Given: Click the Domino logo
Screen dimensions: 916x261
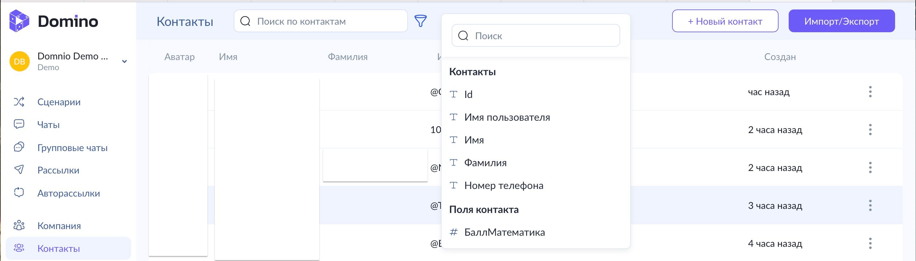Looking at the screenshot, I should pyautogui.click(x=53, y=21).
